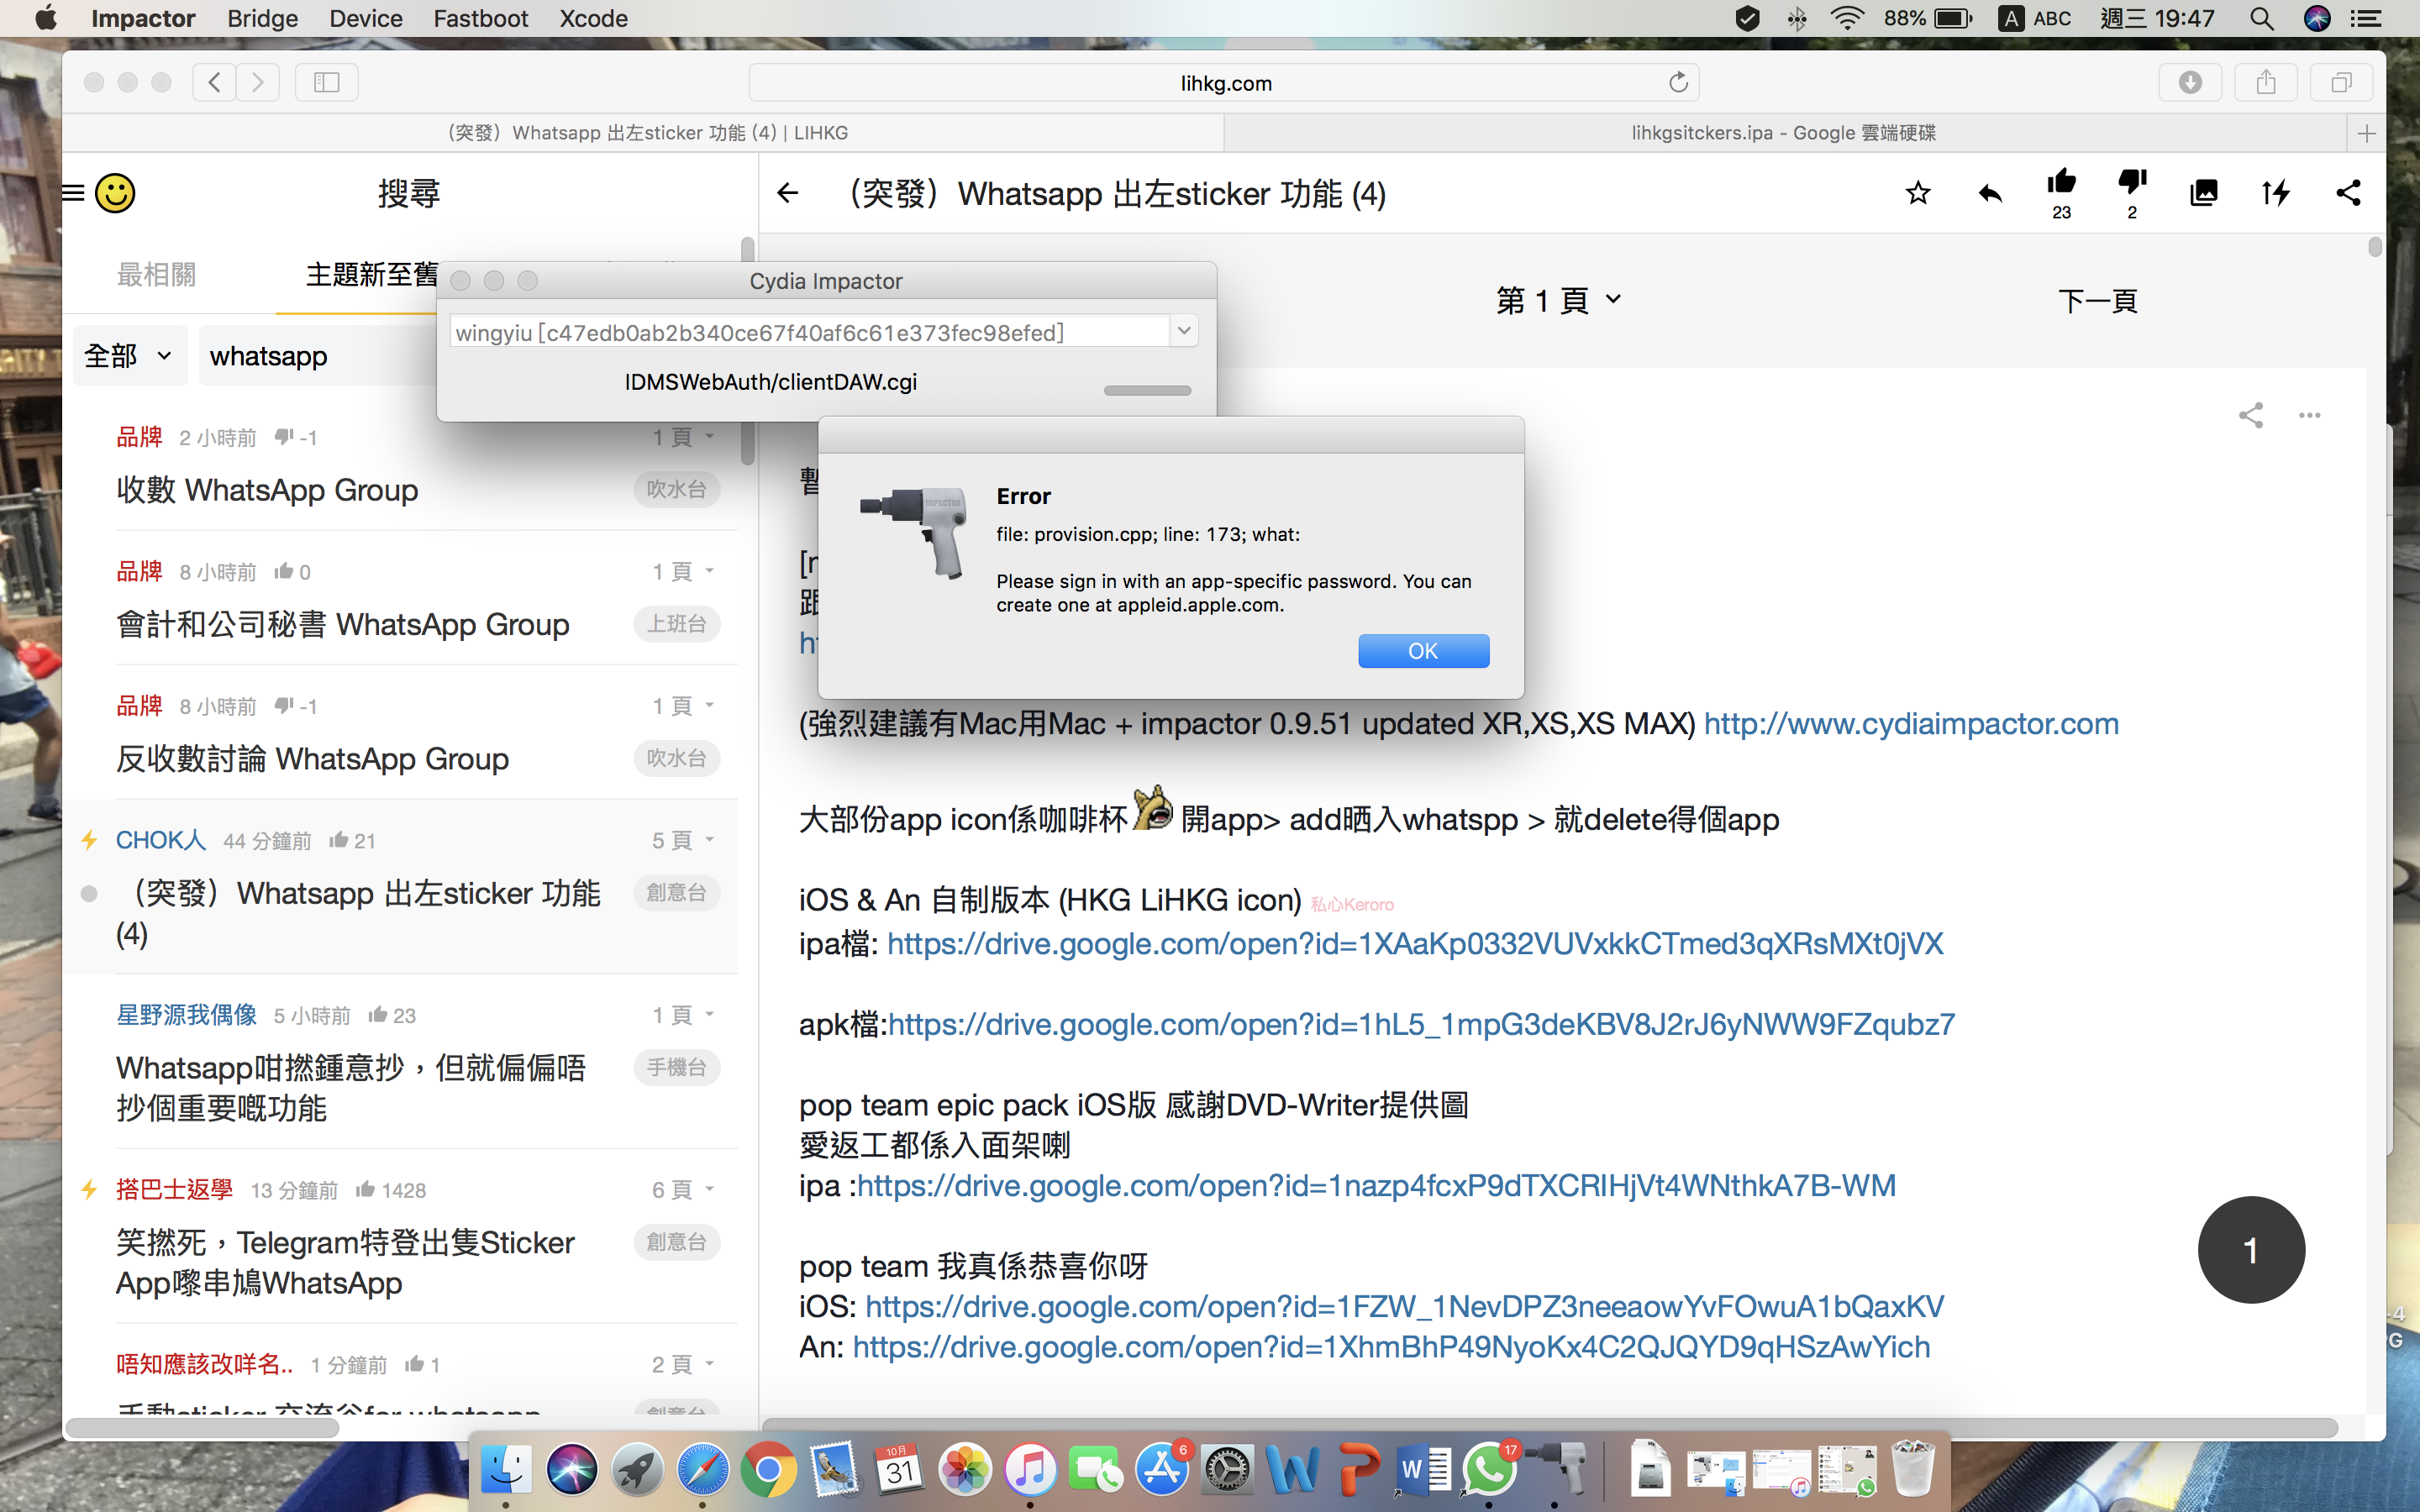Reload the lihkg.com page
2420x1512 pixels.
pos(1678,82)
